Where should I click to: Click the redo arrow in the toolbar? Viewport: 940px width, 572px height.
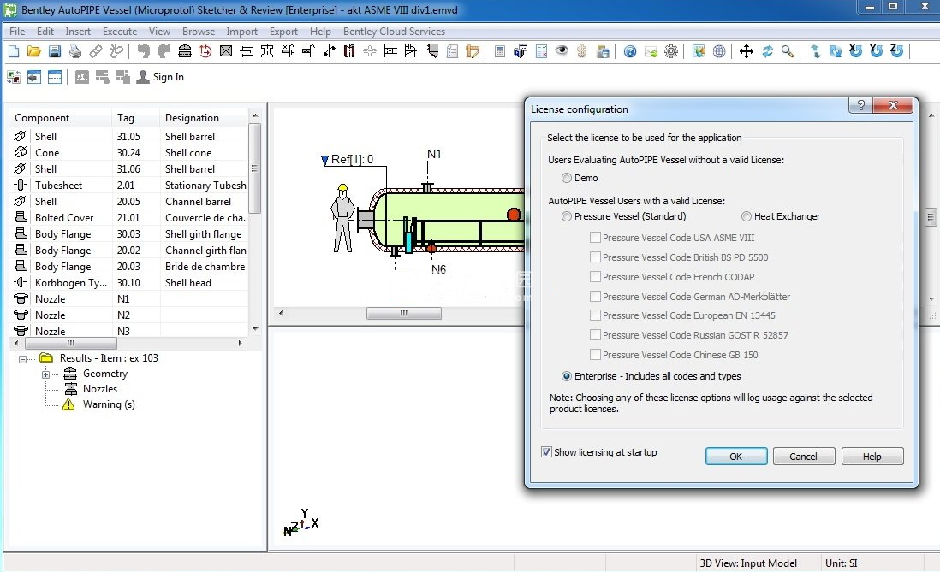point(164,51)
